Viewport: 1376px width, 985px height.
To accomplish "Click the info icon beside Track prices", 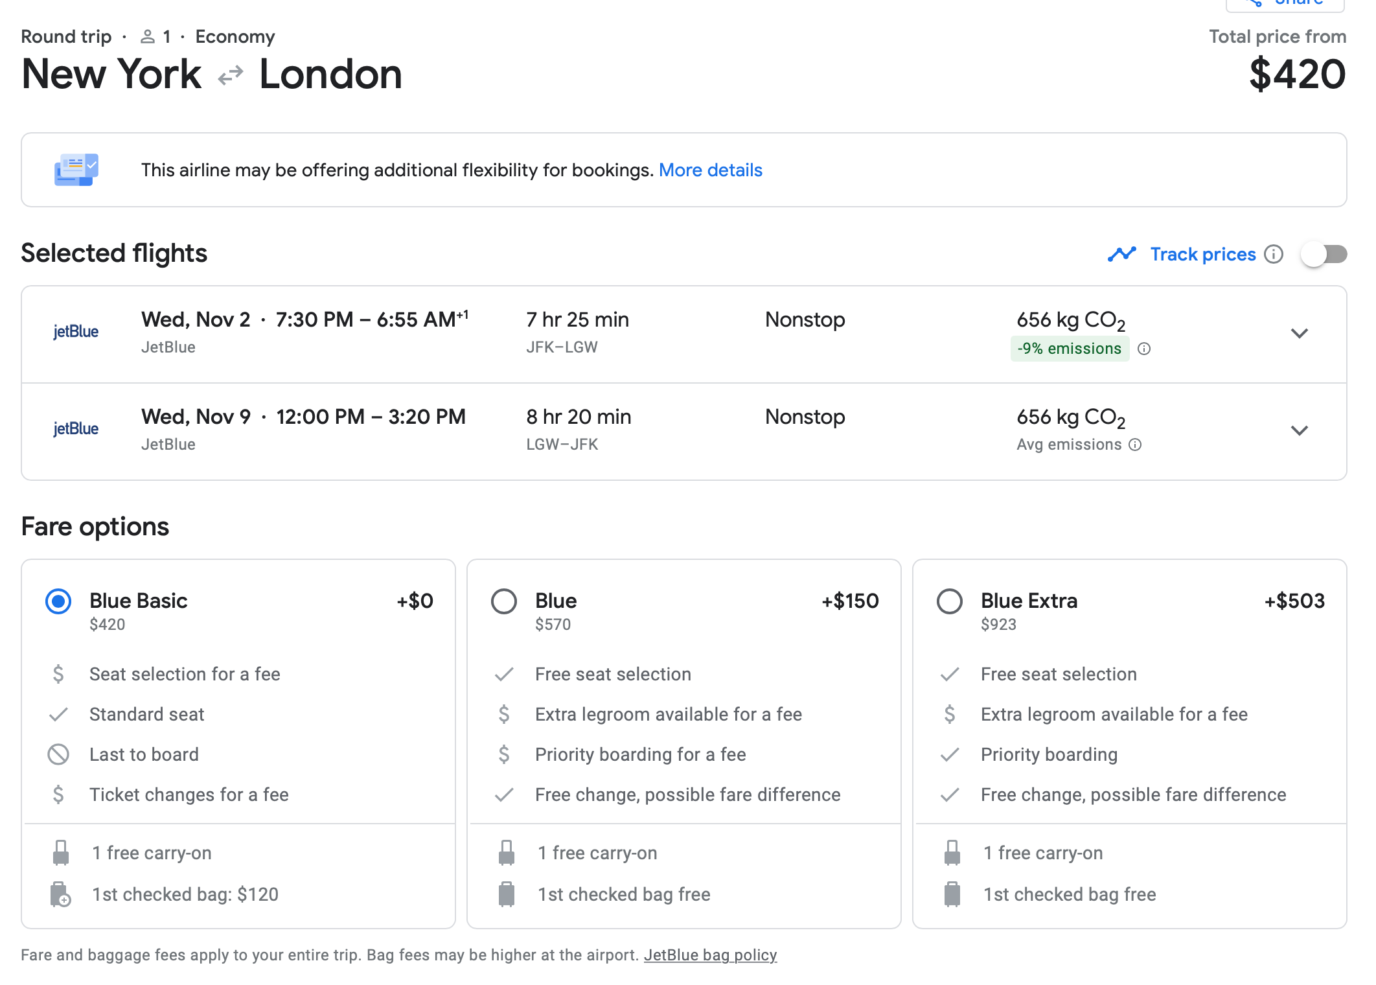I will point(1274,254).
